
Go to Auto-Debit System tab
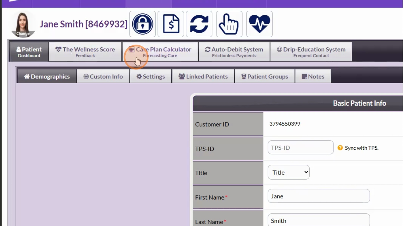[x=234, y=52]
